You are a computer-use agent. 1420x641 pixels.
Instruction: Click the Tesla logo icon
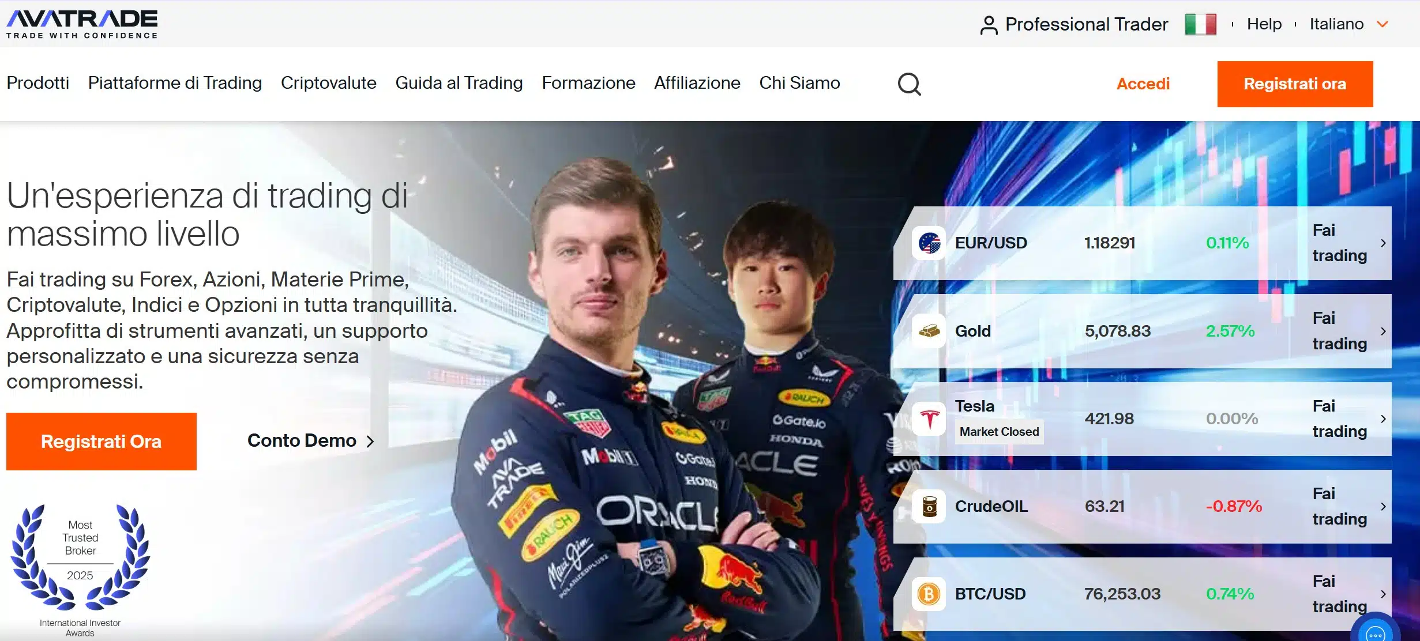tap(929, 419)
